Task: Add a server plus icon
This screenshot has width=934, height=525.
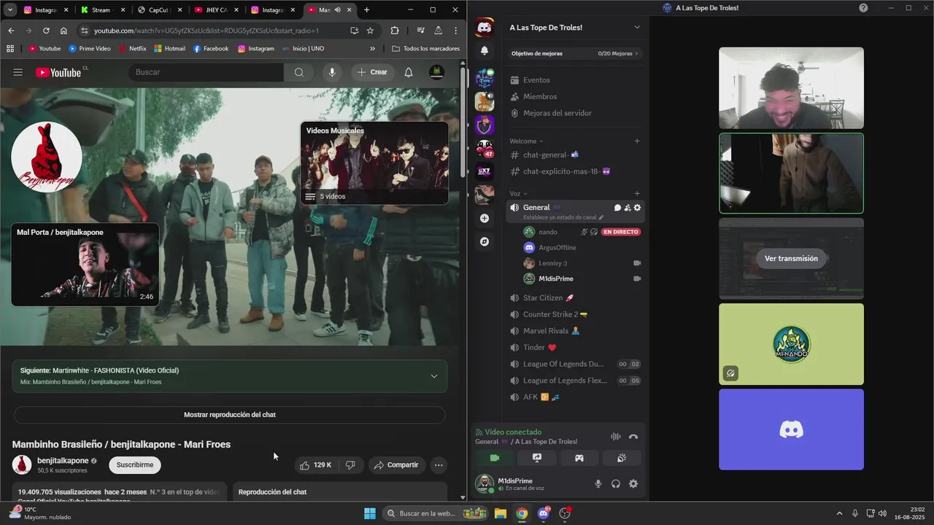Action: 485,218
